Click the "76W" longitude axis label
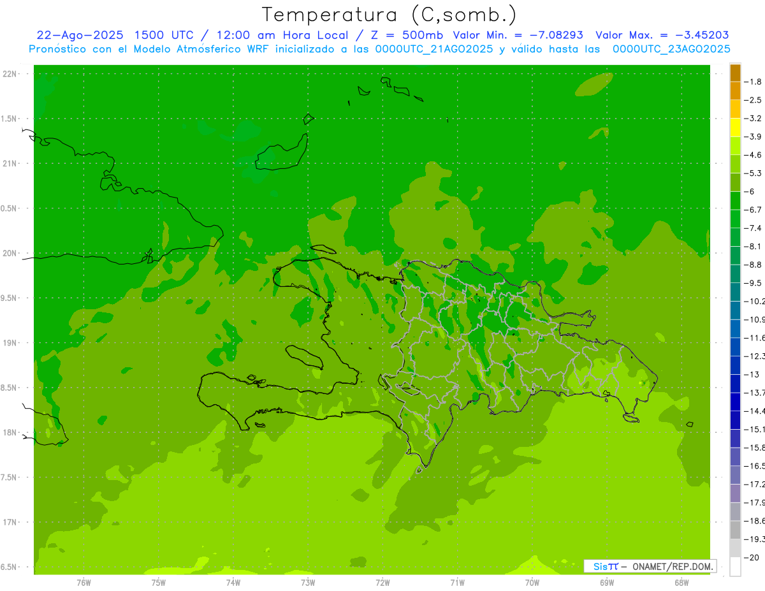This screenshot has width=765, height=591. point(84,583)
